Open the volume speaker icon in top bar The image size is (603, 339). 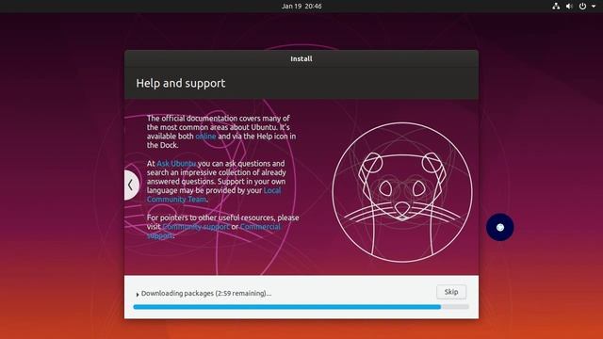[x=569, y=7]
